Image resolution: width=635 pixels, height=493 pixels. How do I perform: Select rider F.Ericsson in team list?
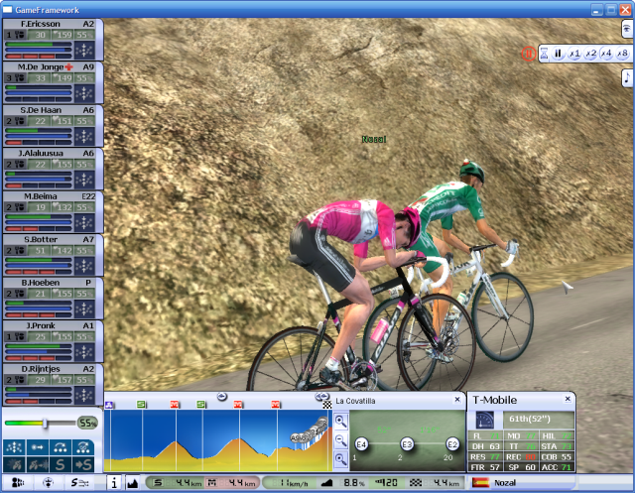click(x=44, y=23)
